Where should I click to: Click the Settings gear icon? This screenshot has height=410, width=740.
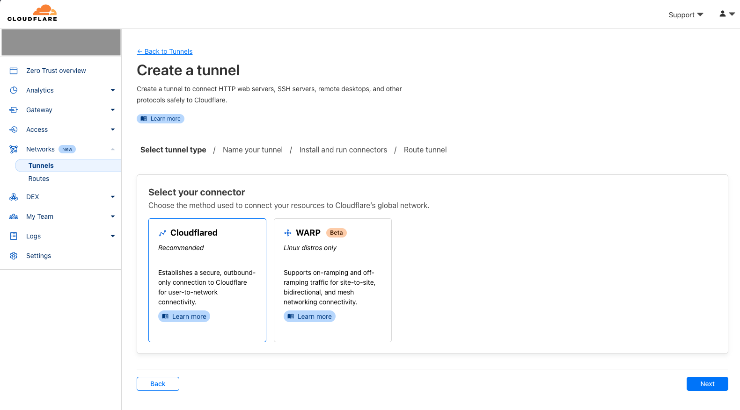(14, 256)
